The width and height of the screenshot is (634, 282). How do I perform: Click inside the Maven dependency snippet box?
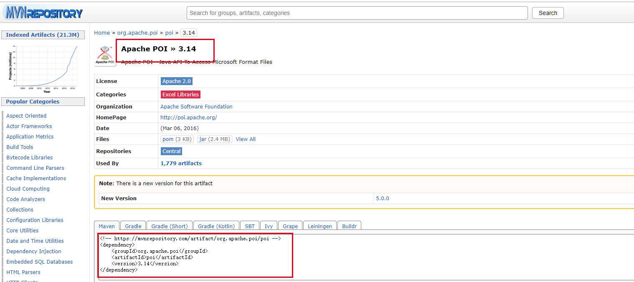coord(366,257)
